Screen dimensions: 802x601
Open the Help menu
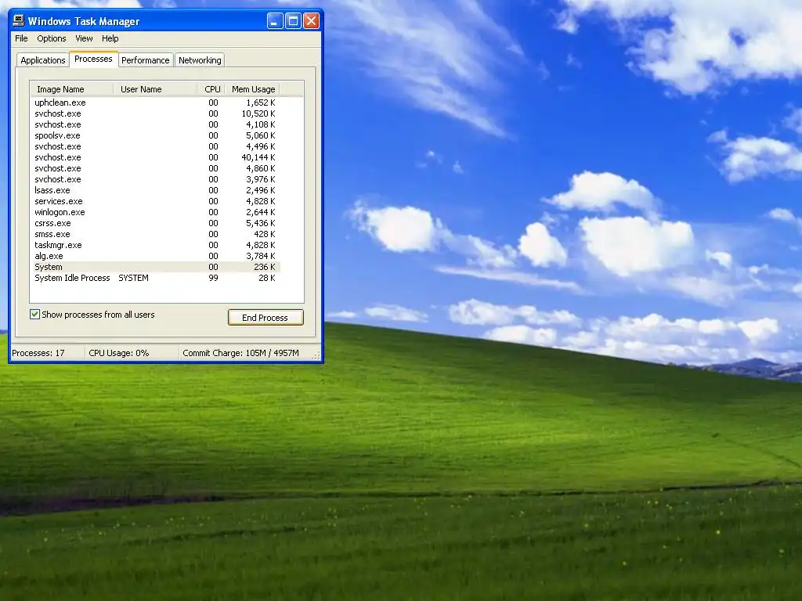tap(110, 38)
